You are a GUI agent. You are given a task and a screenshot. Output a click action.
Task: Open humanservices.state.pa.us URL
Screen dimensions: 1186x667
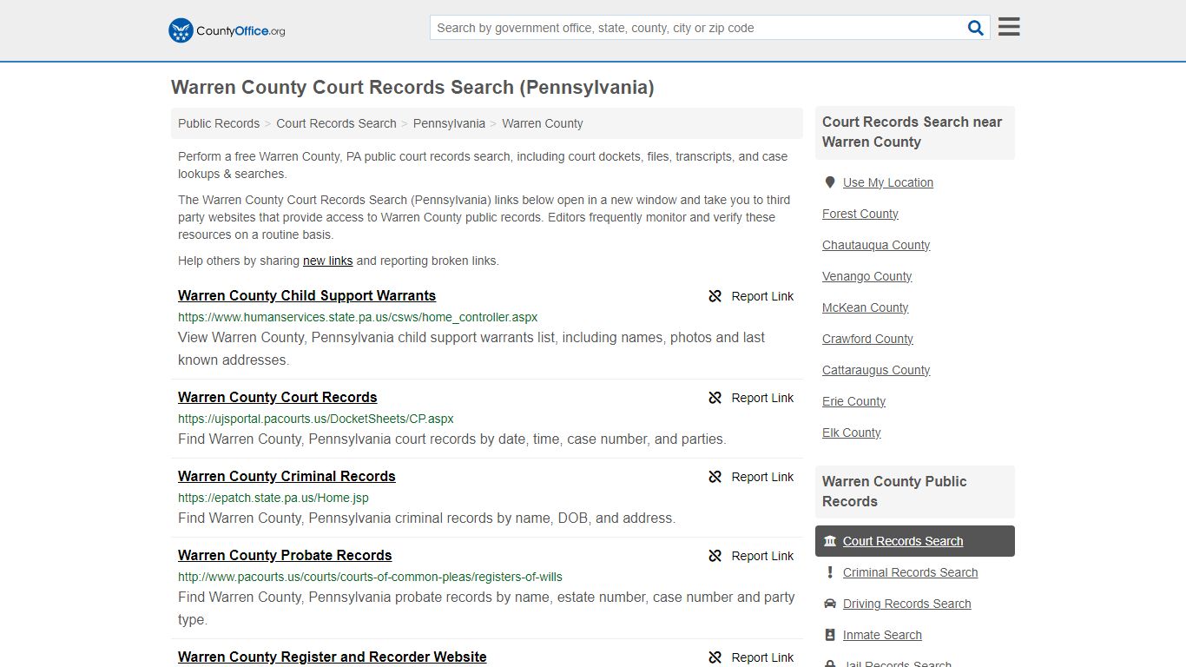point(358,317)
